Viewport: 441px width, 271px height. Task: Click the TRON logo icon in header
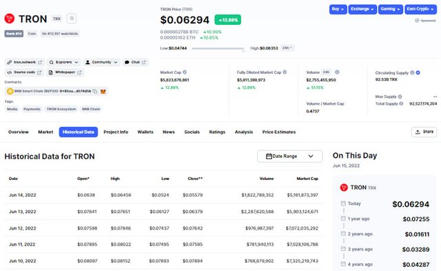(x=10, y=19)
